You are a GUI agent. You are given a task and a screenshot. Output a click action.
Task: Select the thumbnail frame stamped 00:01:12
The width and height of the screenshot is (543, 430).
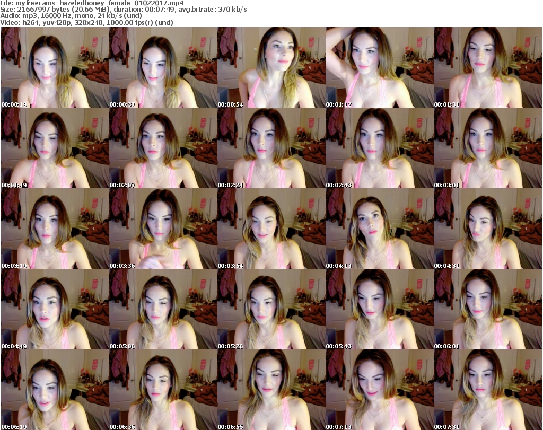click(380, 67)
